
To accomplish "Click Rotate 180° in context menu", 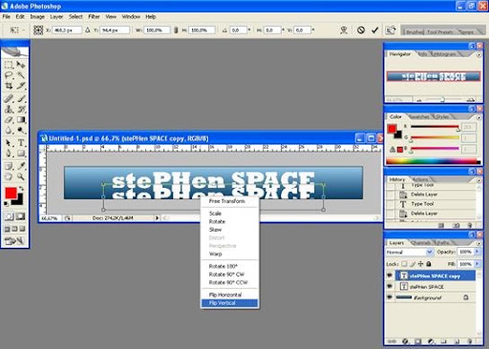I will click(223, 266).
